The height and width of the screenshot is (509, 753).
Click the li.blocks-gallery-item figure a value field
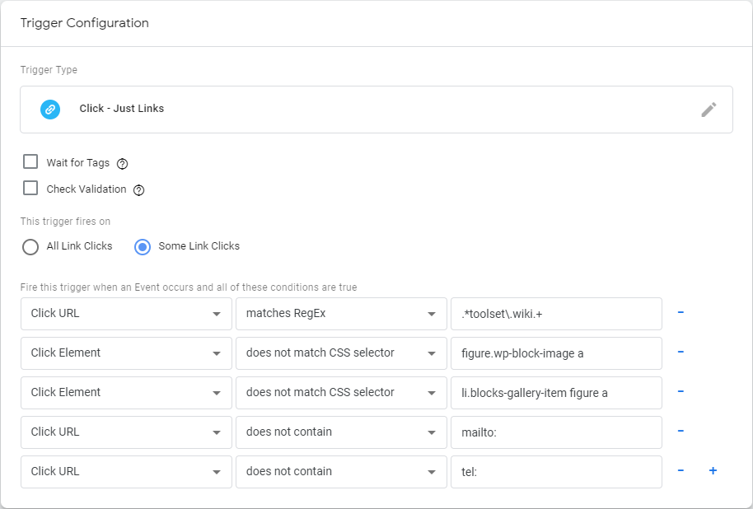(557, 392)
